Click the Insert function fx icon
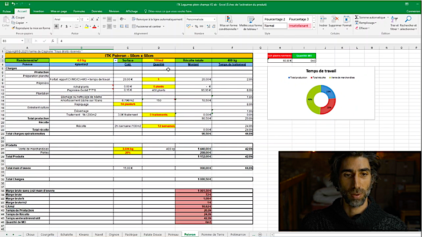The width and height of the screenshot is (422, 237). tap(52, 41)
